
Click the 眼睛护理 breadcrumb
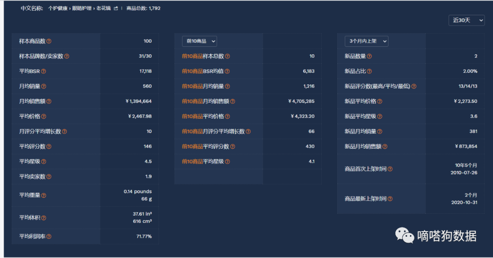coord(82,9)
